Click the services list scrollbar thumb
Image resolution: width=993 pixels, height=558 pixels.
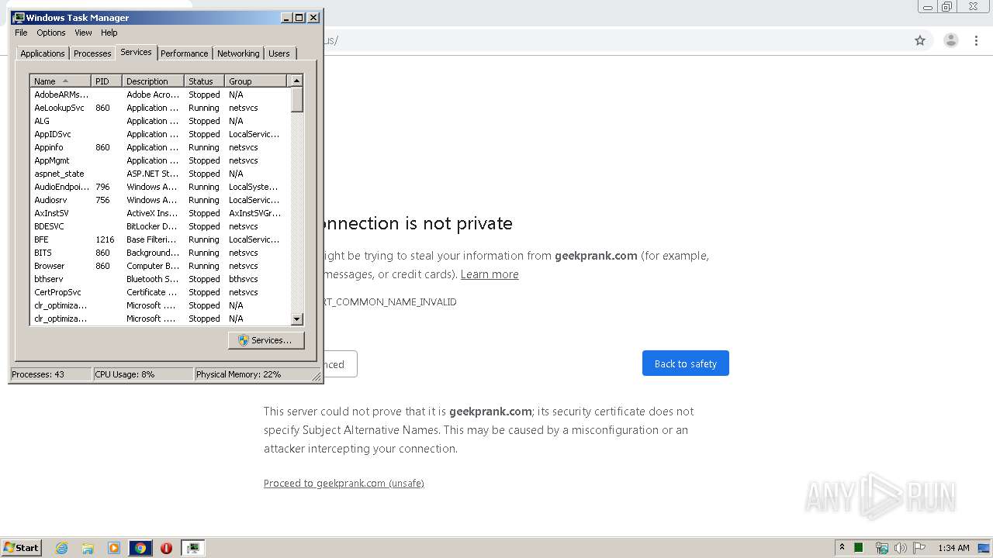296,99
